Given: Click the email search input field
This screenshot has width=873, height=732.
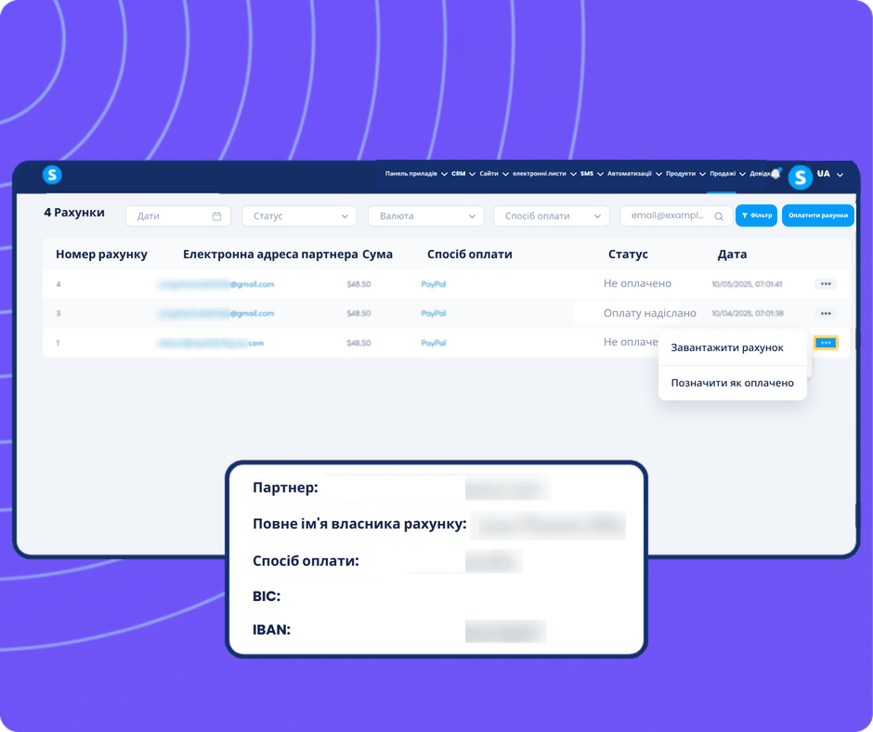Looking at the screenshot, I should (x=676, y=216).
